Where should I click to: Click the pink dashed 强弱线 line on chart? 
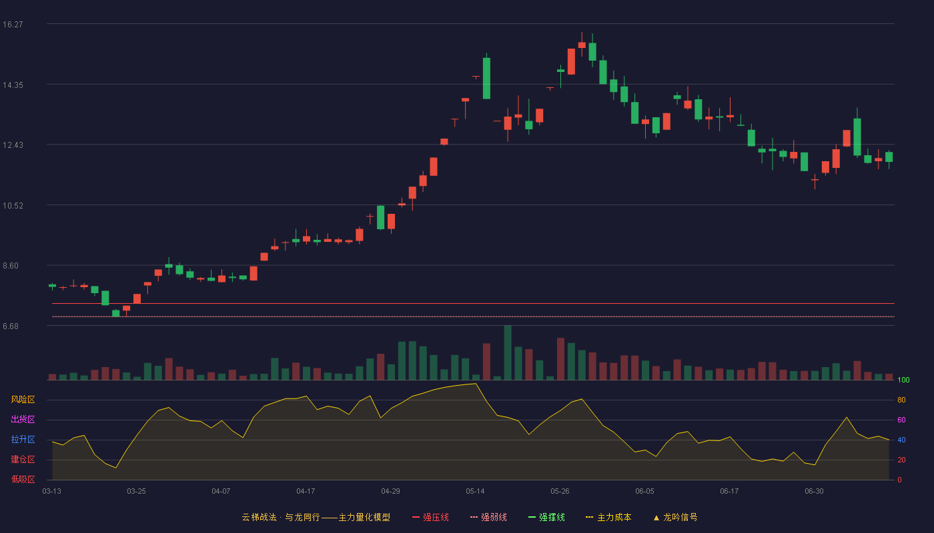[473, 316]
